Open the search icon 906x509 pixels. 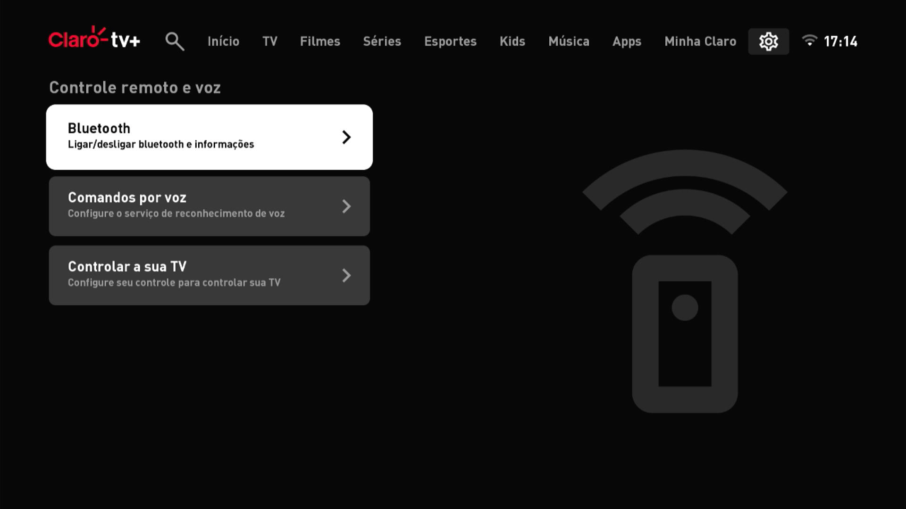click(175, 41)
